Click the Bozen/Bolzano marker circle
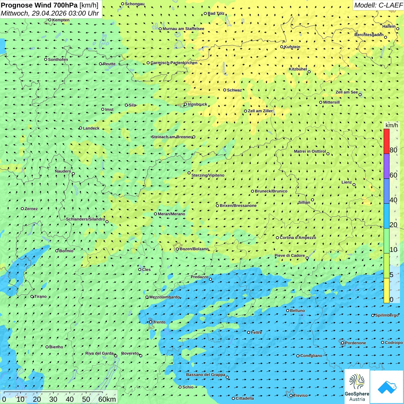 click(x=177, y=249)
